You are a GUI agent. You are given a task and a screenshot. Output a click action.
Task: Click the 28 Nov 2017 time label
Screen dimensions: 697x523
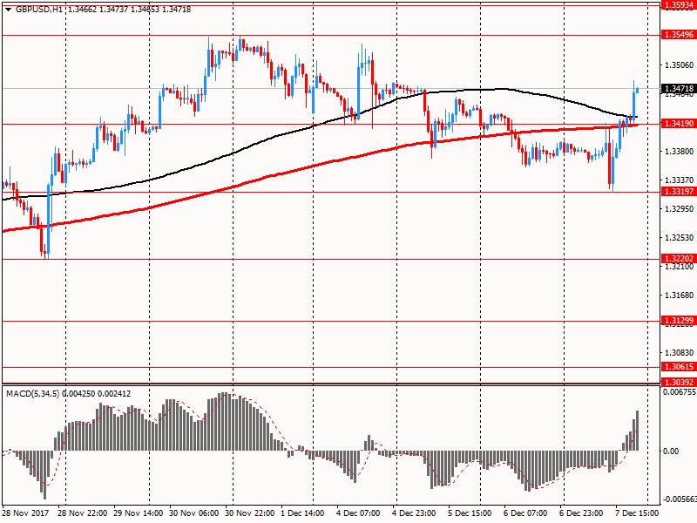point(25,513)
